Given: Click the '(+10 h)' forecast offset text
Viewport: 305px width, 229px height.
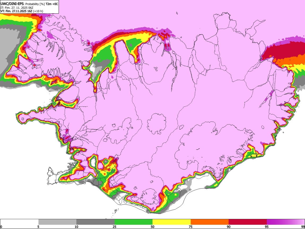Looking at the screenshot, I should tap(38, 11).
